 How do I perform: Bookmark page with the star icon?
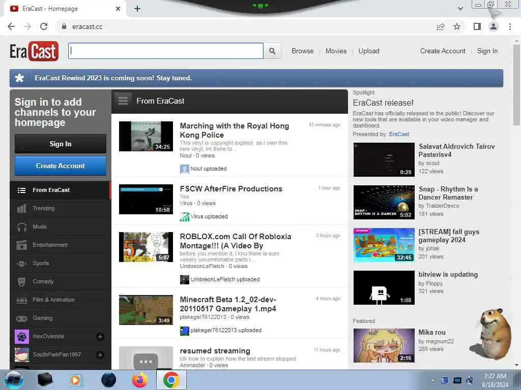click(457, 26)
